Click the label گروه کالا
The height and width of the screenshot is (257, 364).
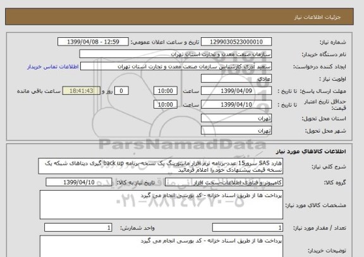[x=335, y=182]
